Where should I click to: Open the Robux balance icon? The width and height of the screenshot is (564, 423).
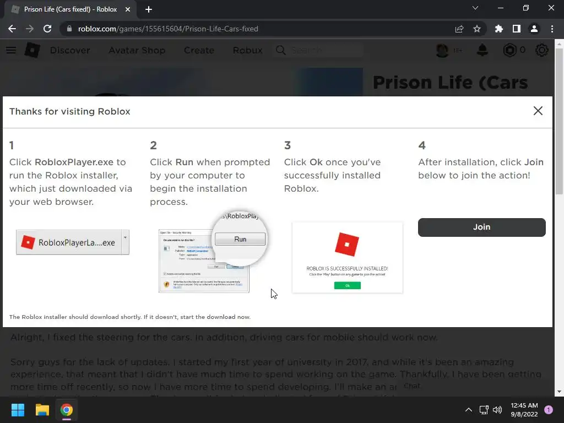click(x=509, y=50)
